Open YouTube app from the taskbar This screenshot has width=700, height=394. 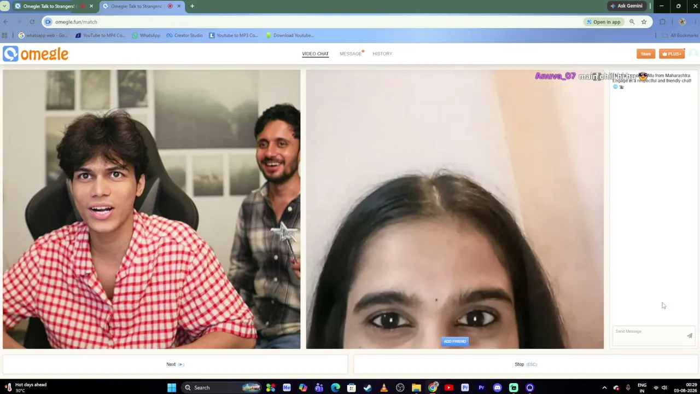(449, 387)
